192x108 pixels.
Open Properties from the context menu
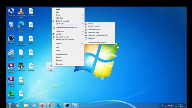pyautogui.click(x=68, y=64)
